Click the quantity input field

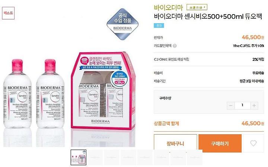[x=242, y=105]
